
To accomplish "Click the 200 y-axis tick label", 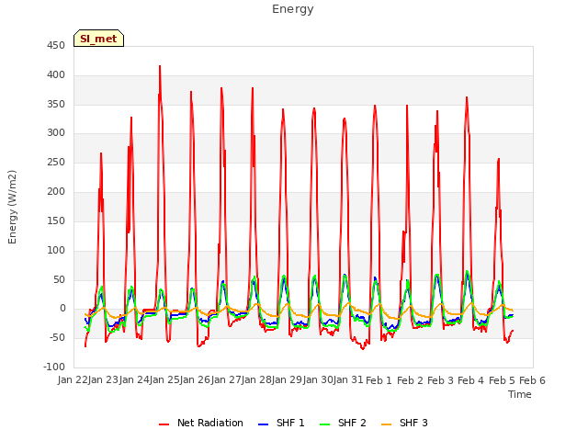I will coord(56,192).
